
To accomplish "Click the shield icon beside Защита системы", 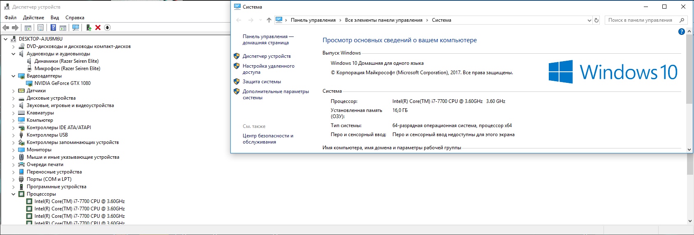I will tap(237, 81).
